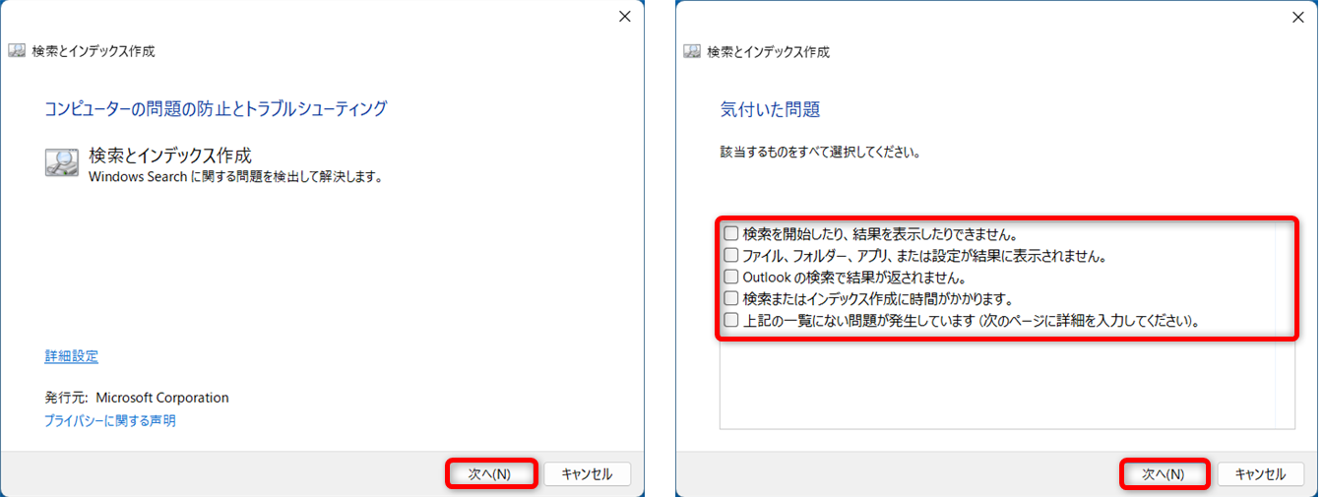Click the Search and Indexing magnifier icon
The width and height of the screenshot is (1323, 497).
pyautogui.click(x=62, y=162)
